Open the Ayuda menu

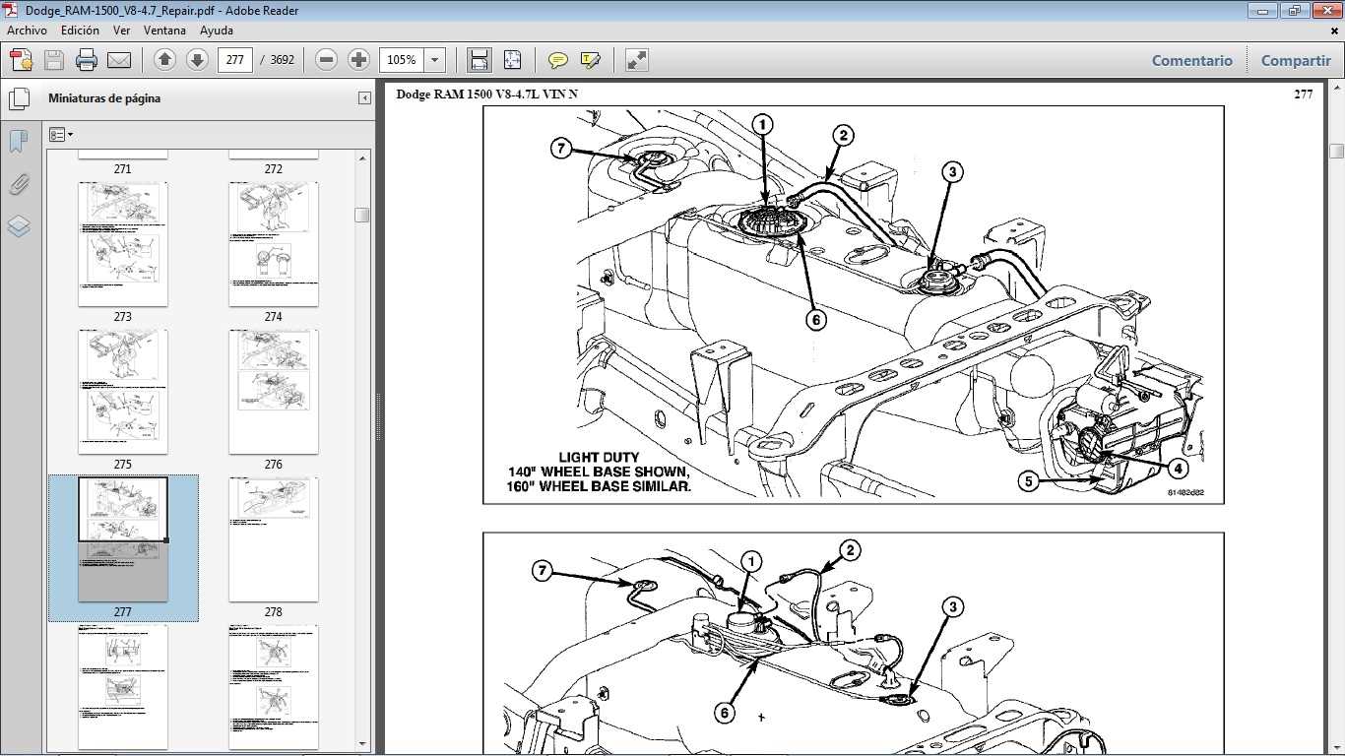coord(216,31)
